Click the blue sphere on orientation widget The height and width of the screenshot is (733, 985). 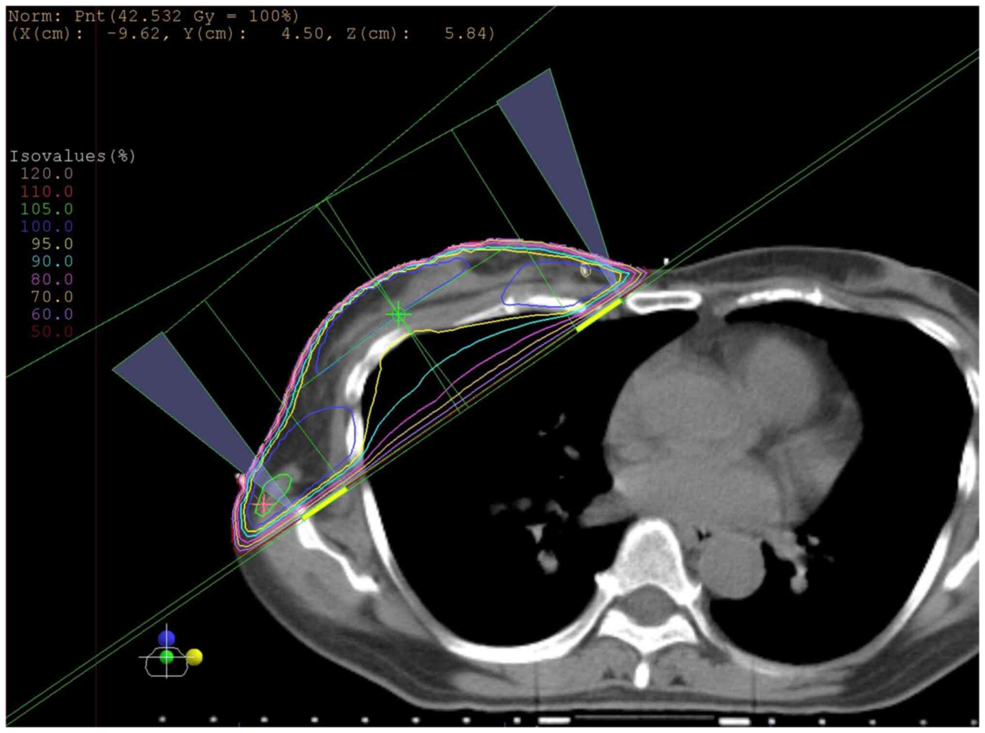[166, 638]
